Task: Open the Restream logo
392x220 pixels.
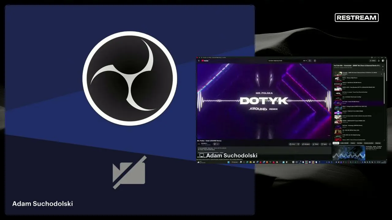Action: click(x=357, y=18)
